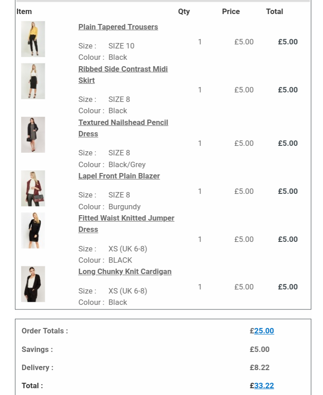Open the Lapel Front Plain Blazer link
The height and width of the screenshot is (395, 323).
[119, 176]
